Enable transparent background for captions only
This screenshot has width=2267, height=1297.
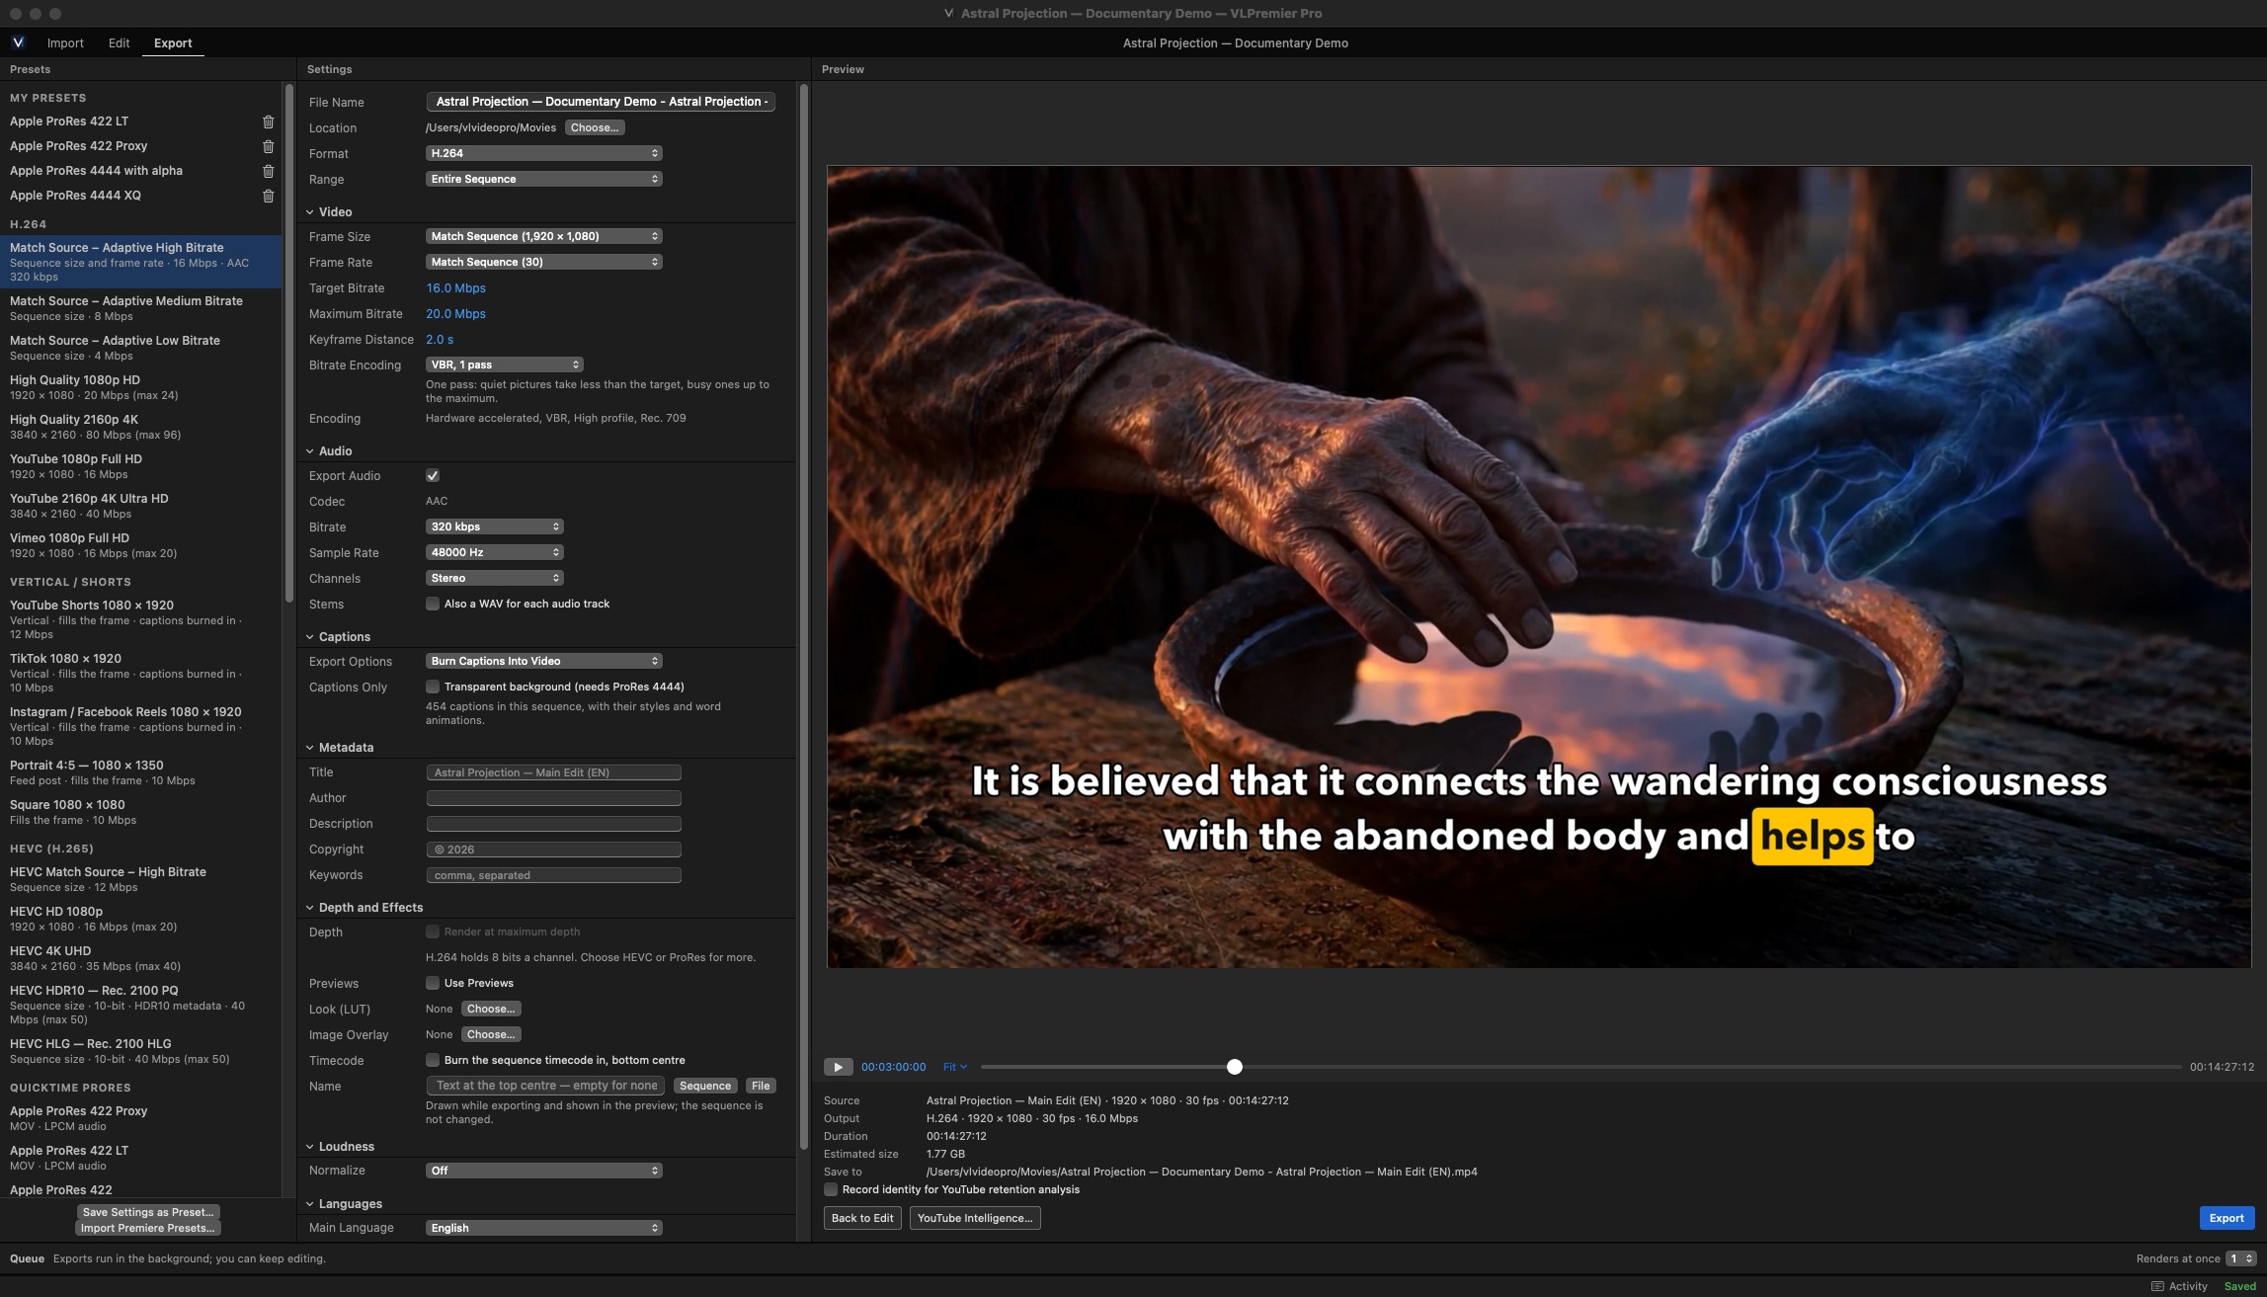[x=433, y=687]
